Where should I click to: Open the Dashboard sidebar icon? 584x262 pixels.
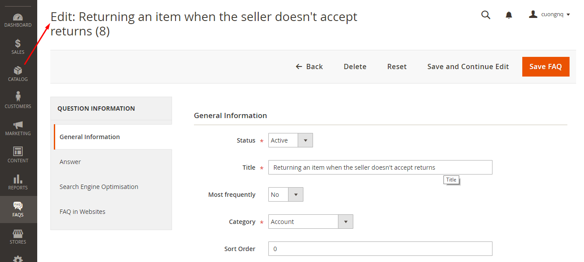coord(18,17)
